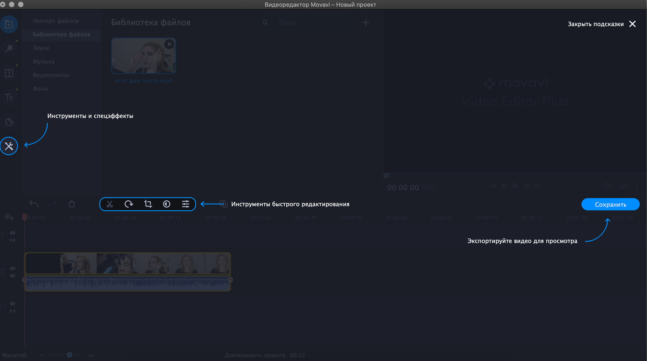
Task: Open the Видеоклипы section
Action: pos(51,75)
